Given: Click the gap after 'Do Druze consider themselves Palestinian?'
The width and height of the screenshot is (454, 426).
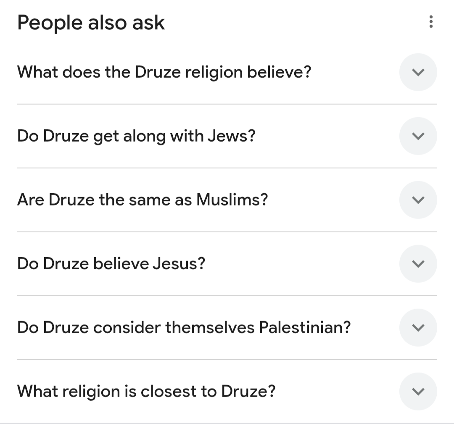Looking at the screenshot, I should 374,328.
